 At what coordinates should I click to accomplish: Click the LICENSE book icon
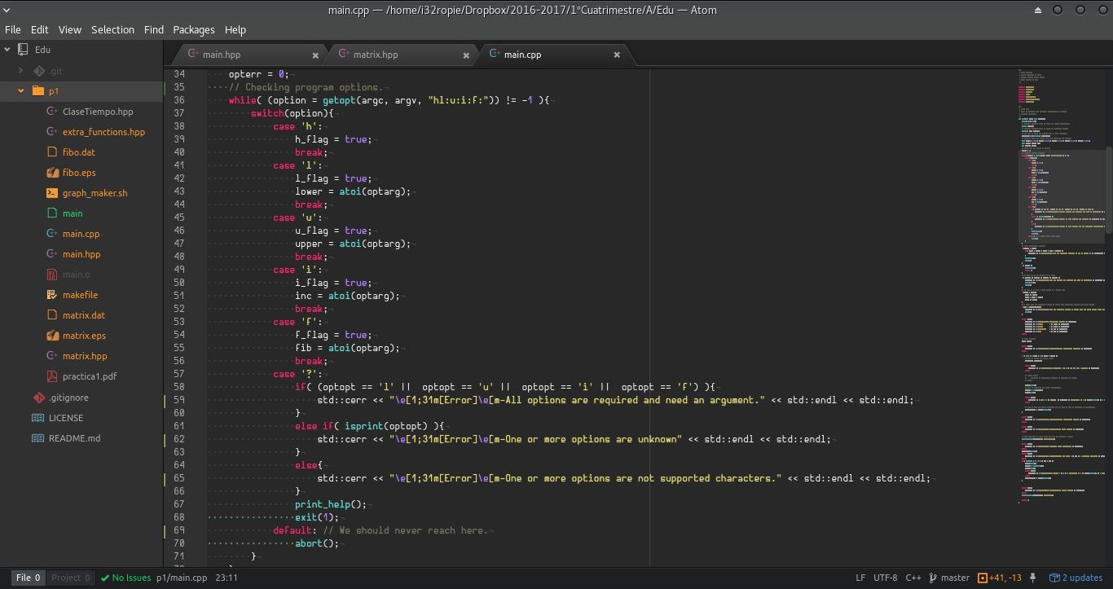pyautogui.click(x=37, y=418)
